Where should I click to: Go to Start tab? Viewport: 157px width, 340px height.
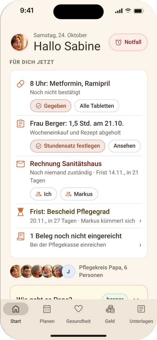click(16, 313)
